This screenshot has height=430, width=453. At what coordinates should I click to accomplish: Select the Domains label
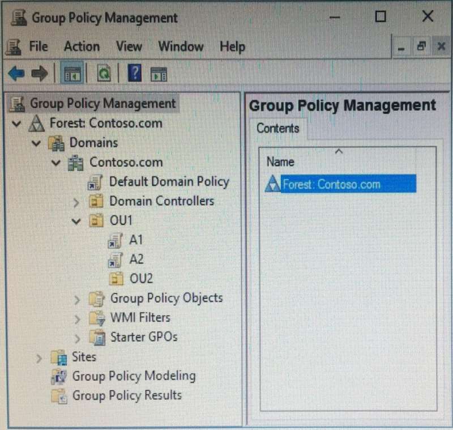[94, 143]
